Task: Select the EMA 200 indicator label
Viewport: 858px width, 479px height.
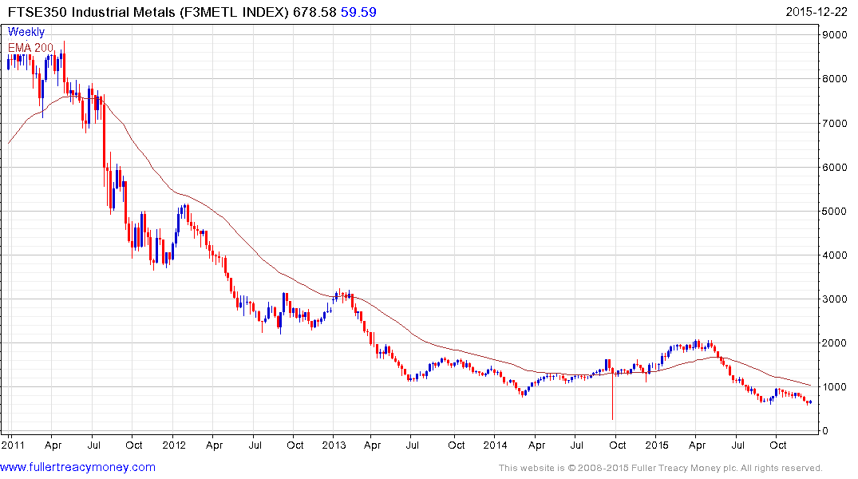Action: [31, 48]
